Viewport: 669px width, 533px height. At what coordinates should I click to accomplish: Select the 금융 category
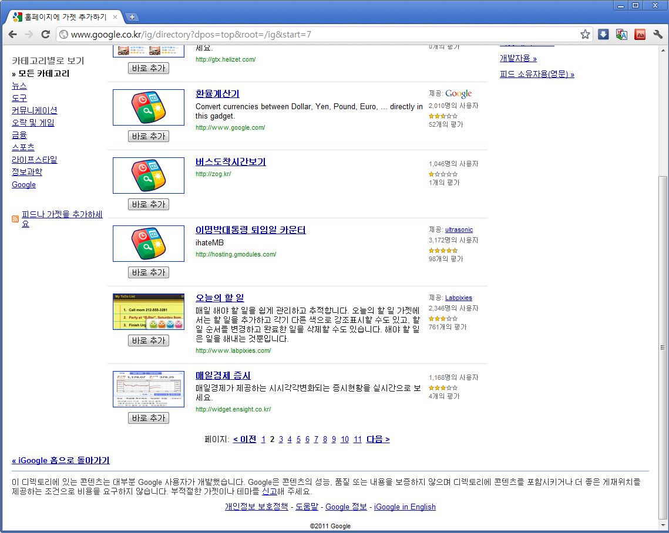19,135
